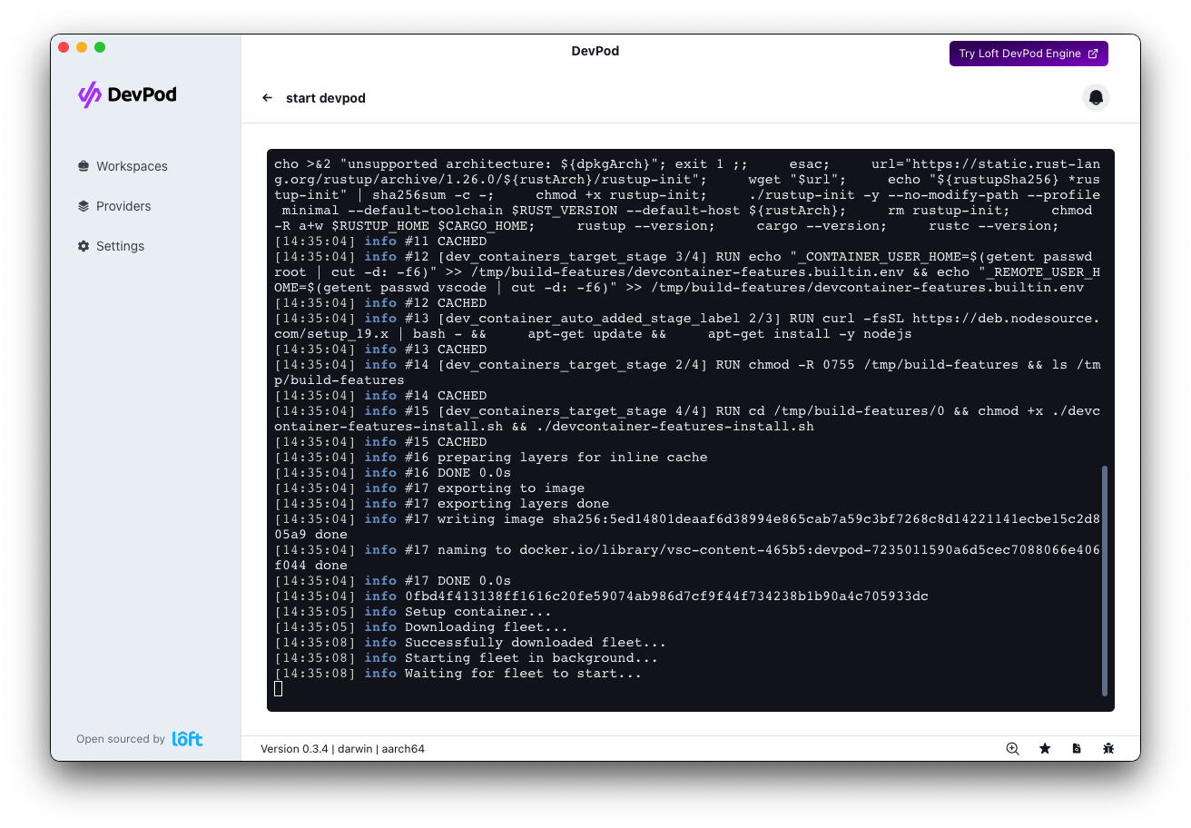Click the star icon in the status bar
The height and width of the screenshot is (828, 1191).
click(x=1044, y=748)
